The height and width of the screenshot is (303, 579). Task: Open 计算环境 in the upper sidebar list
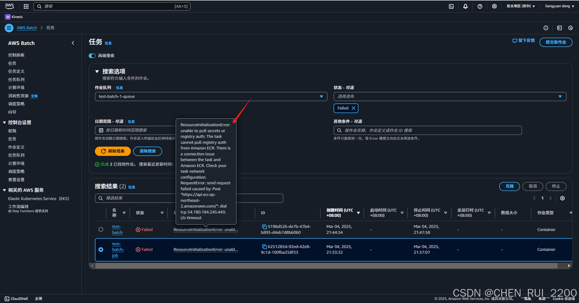click(16, 88)
